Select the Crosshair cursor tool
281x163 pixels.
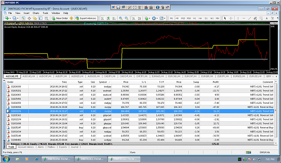[x=231, y=18]
